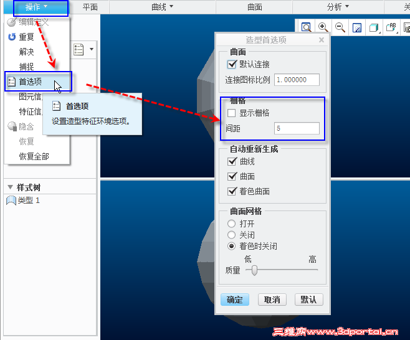
Task: Close the 造型首选项 dialog
Action: pos(322,40)
